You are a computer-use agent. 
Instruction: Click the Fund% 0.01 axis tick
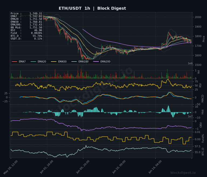click(x=198, y=132)
